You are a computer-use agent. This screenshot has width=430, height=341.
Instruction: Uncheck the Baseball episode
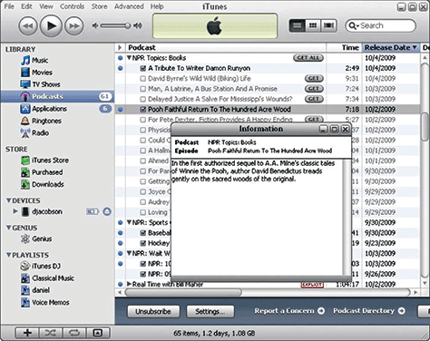point(143,233)
